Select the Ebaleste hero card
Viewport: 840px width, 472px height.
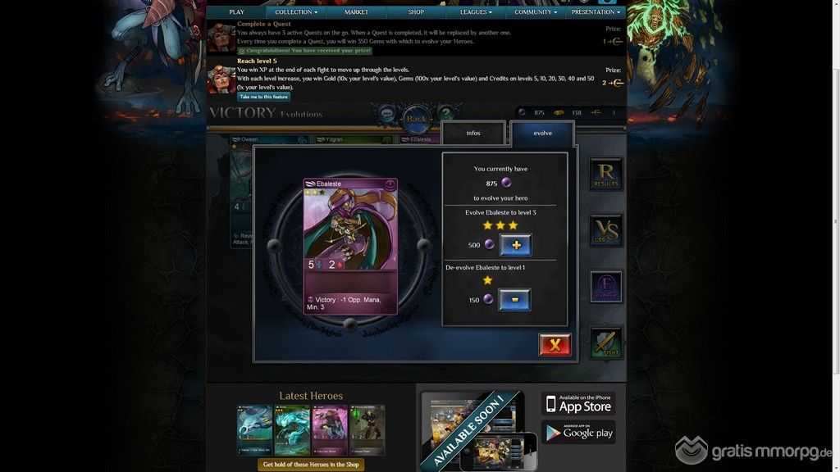(350, 246)
